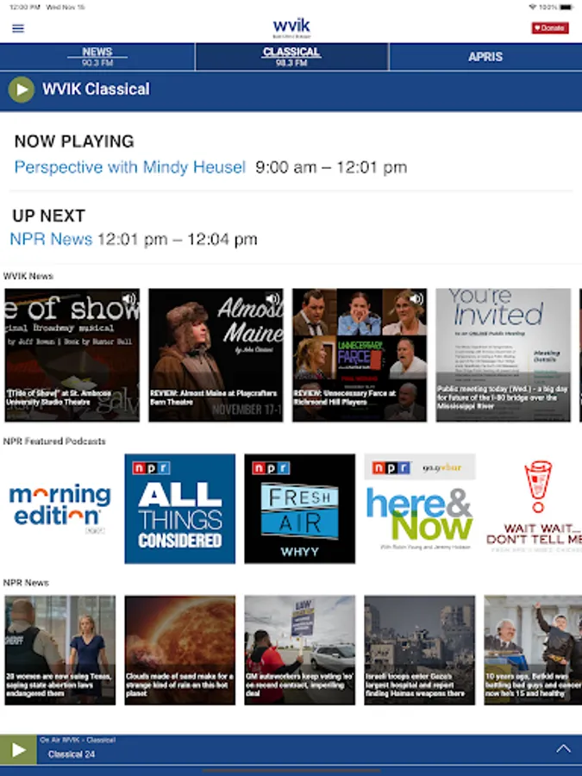Viewport: 582px width, 776px height.
Task: Tap the NPR Featured Podcasts heading
Action: 54,441
